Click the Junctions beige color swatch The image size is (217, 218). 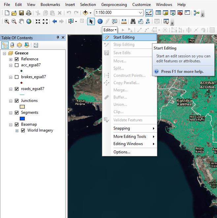click(x=22, y=107)
